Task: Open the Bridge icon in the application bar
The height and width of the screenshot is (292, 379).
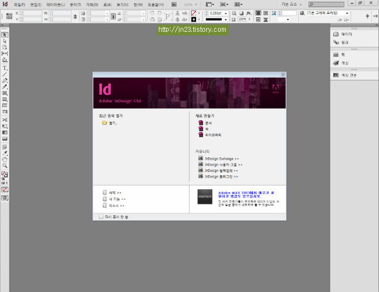Action: point(174,4)
